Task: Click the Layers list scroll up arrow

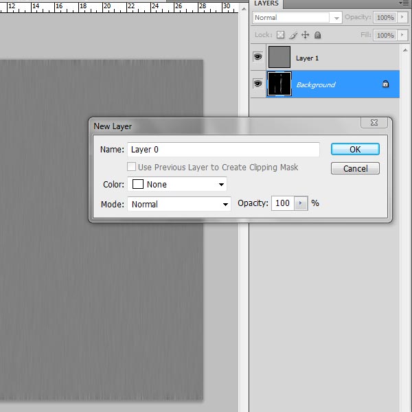Action: pos(405,50)
